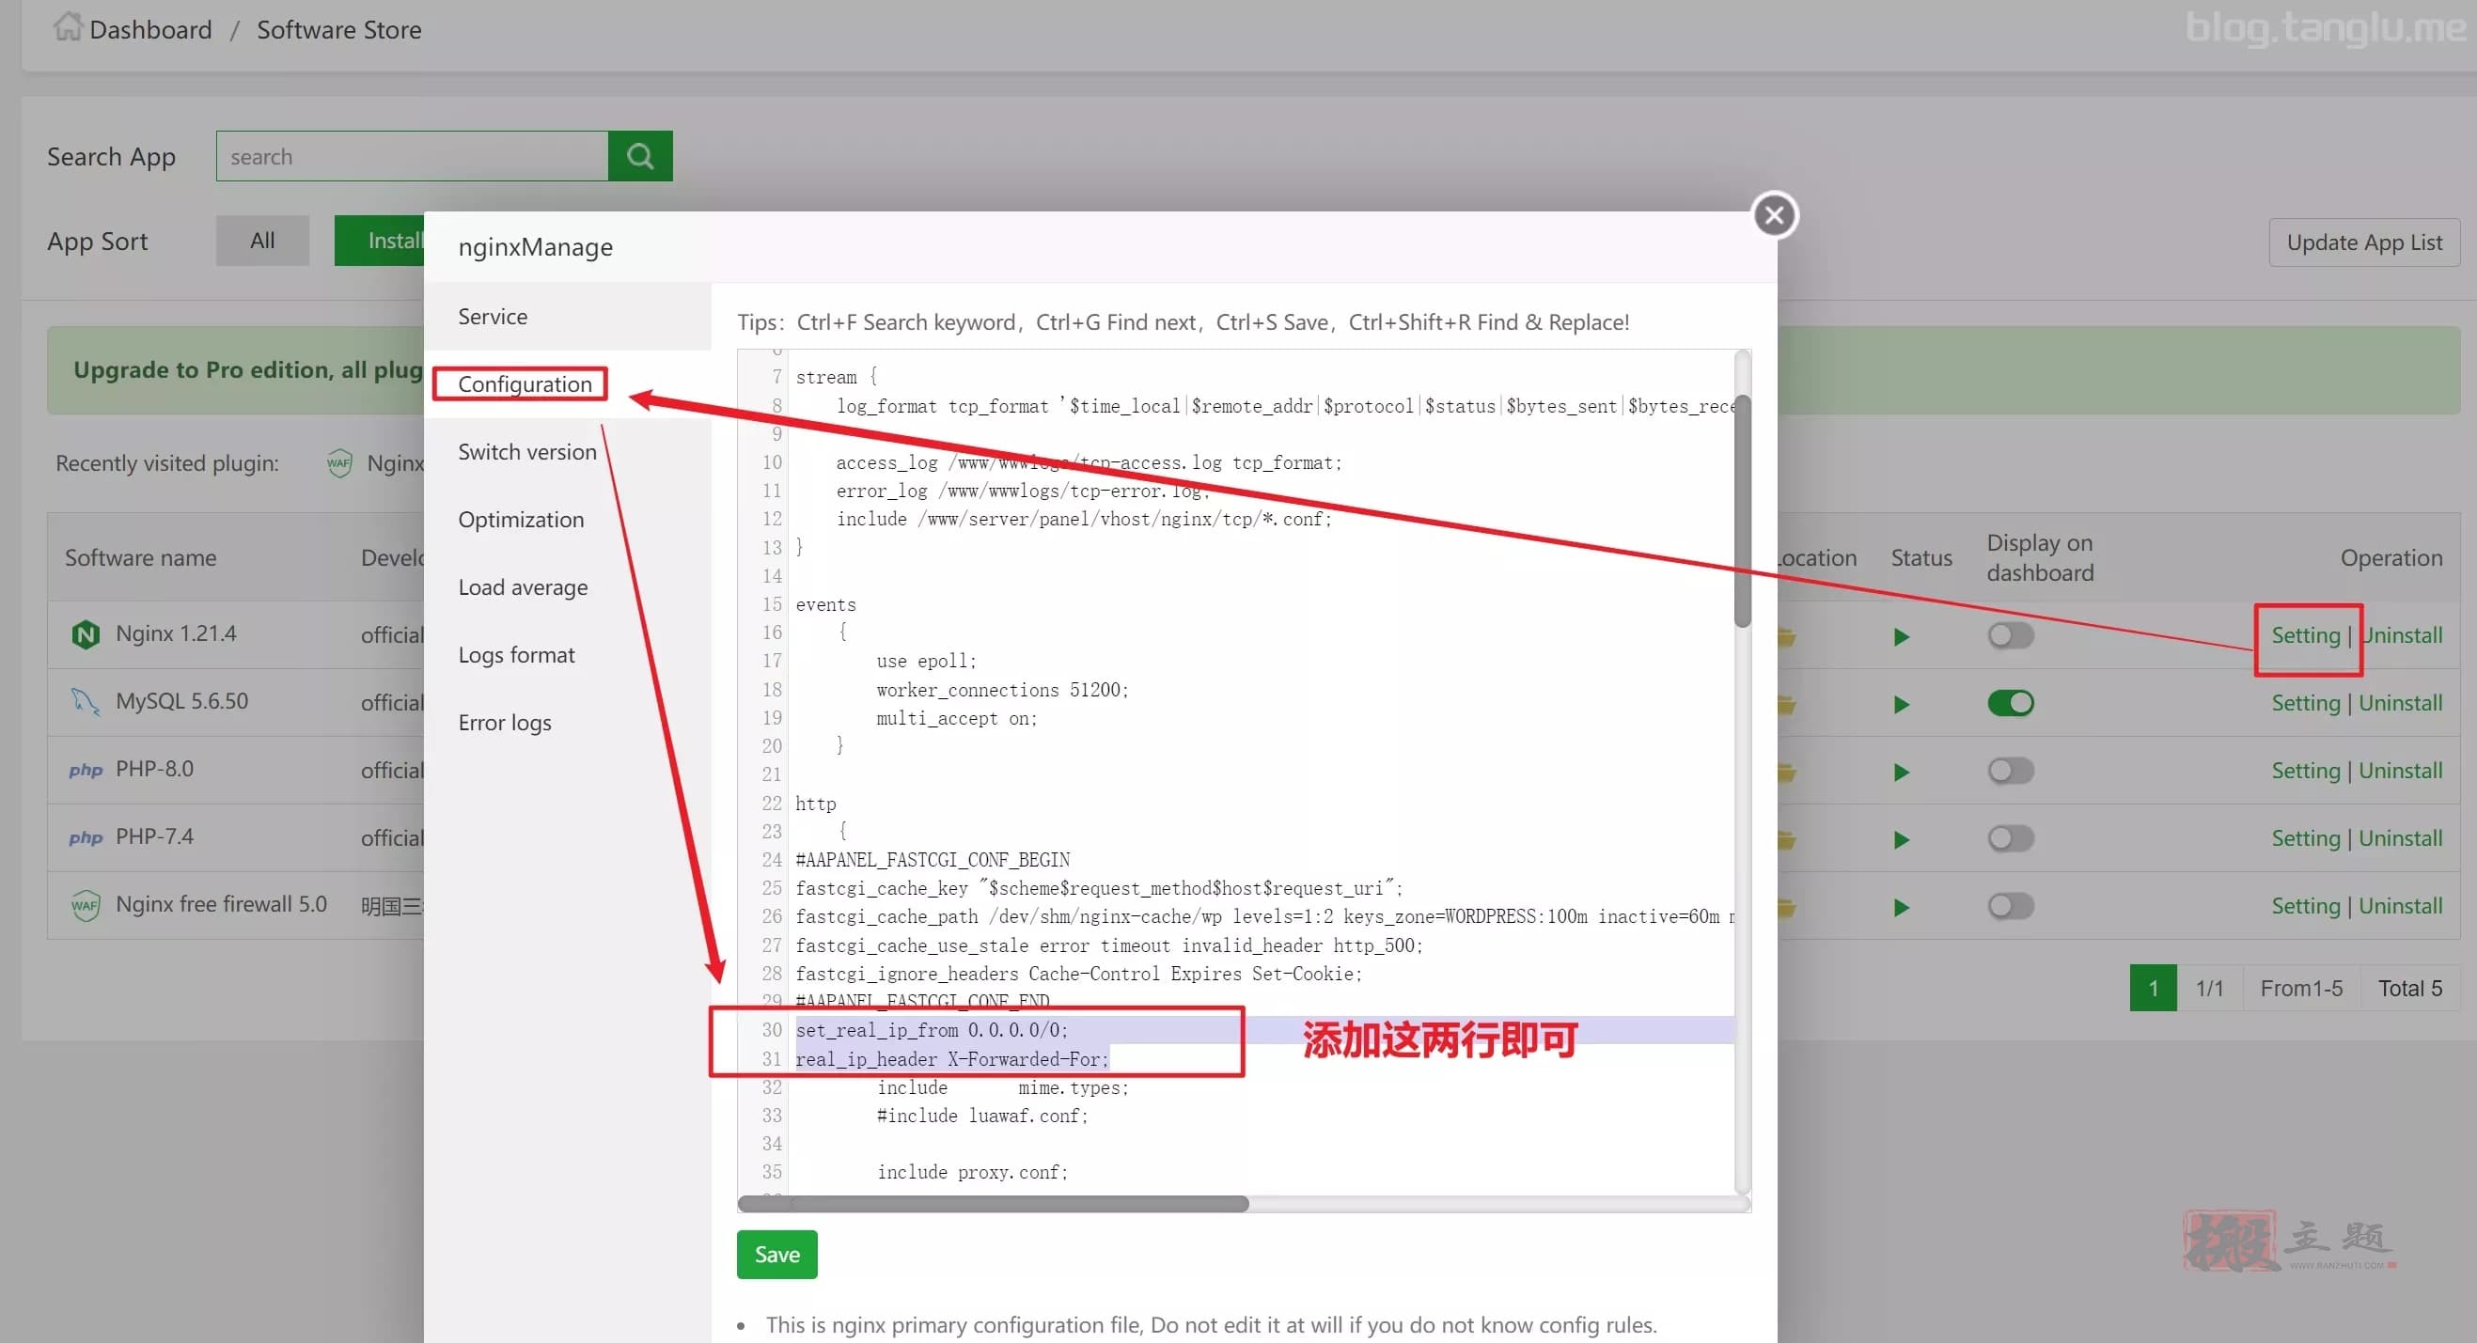
Task: Click the PHP-7.4 row status play icon
Action: [1901, 839]
